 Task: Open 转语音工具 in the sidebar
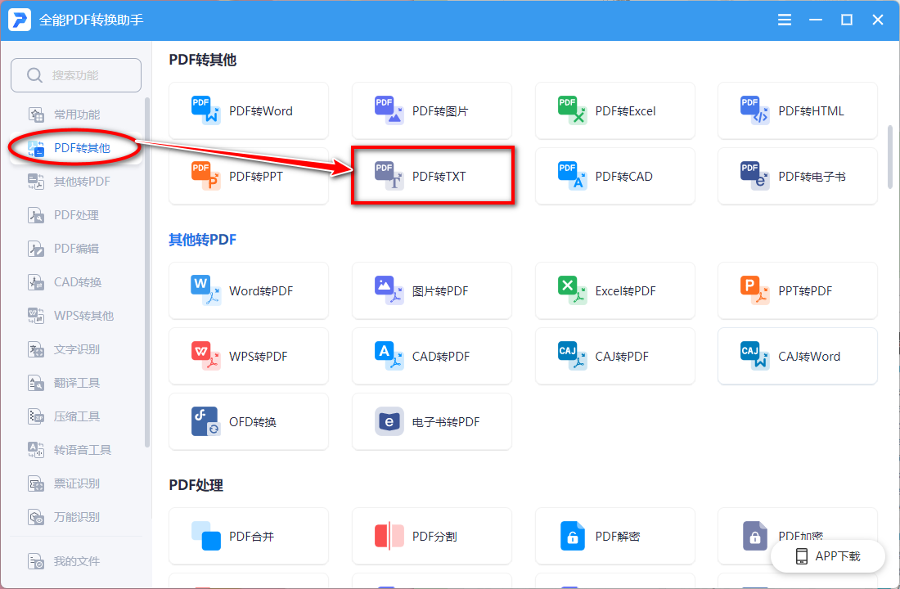[76, 450]
